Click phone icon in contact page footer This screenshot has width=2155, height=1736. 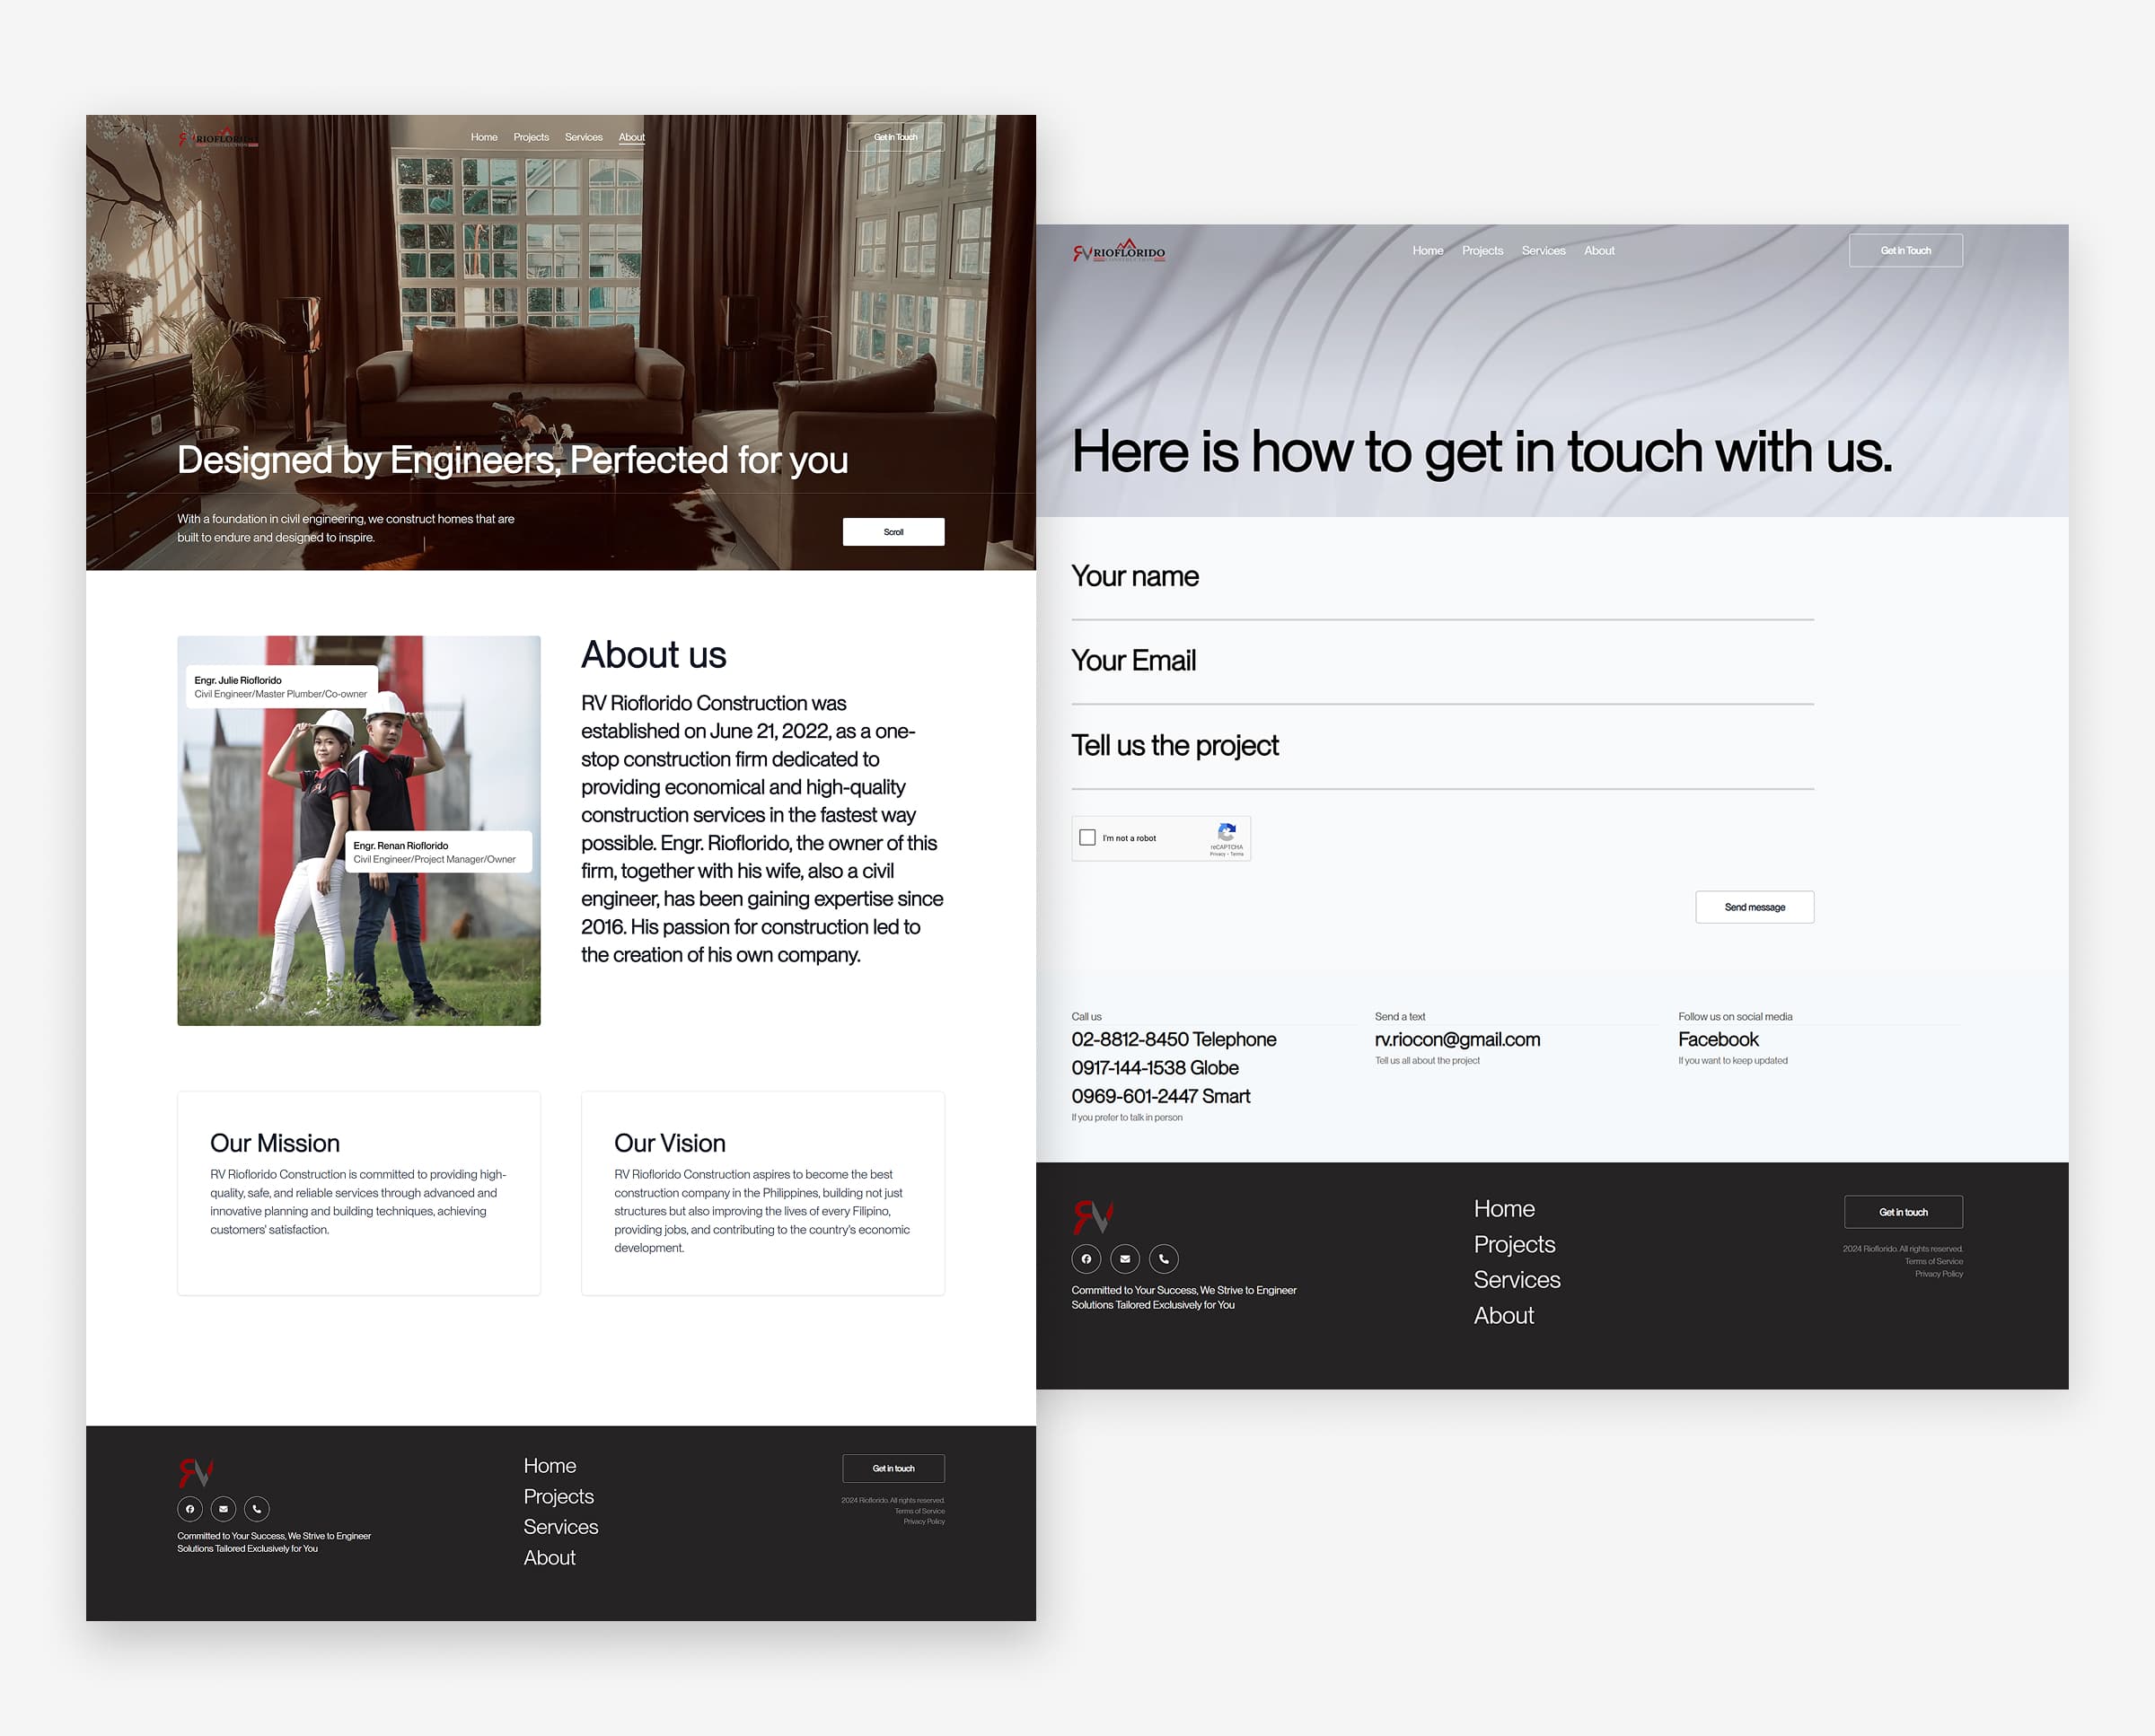coord(1164,1258)
